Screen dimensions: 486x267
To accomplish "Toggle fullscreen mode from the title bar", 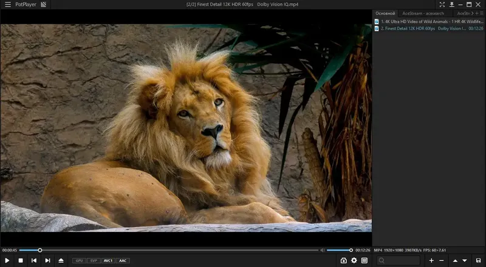I will 442,5.
